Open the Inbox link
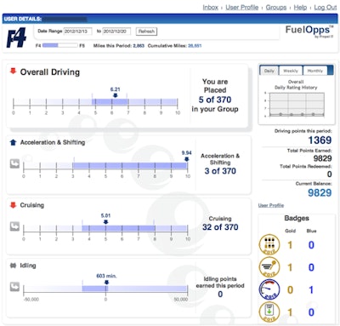 [x=211, y=8]
